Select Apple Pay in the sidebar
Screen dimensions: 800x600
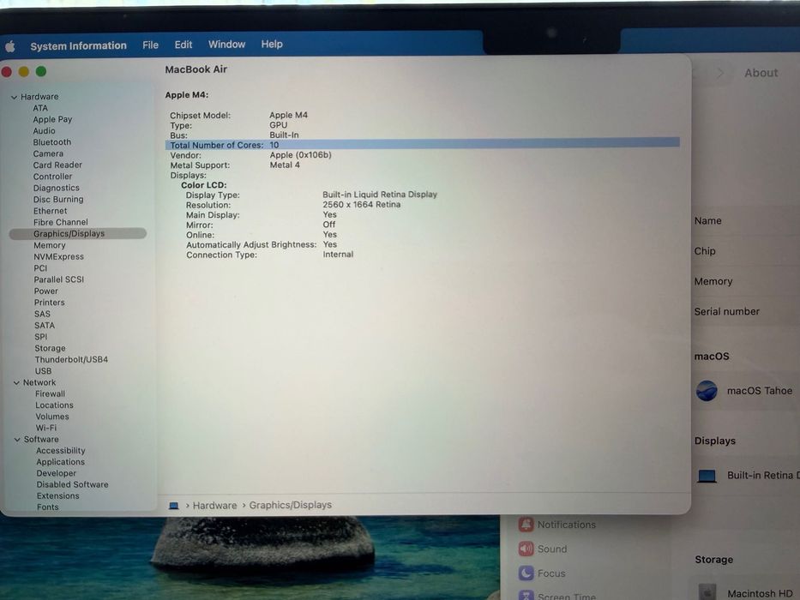[52, 119]
